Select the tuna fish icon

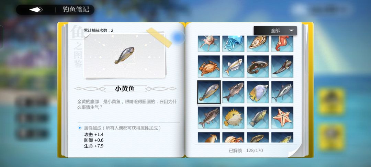pyautogui.click(x=282, y=92)
